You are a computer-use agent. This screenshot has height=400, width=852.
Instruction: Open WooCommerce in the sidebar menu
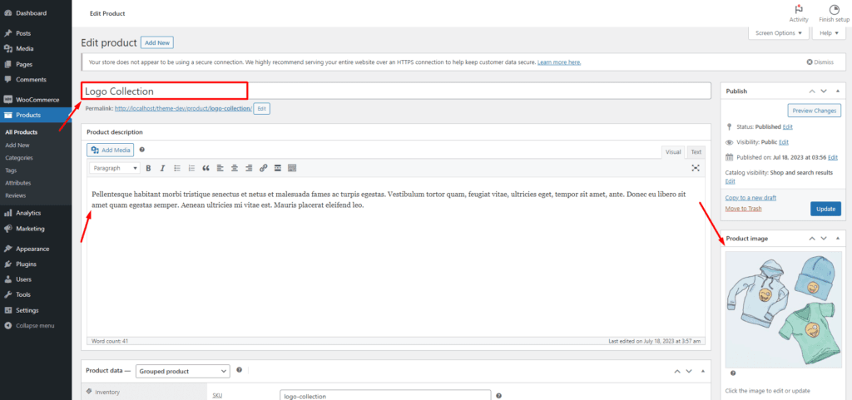(x=37, y=100)
